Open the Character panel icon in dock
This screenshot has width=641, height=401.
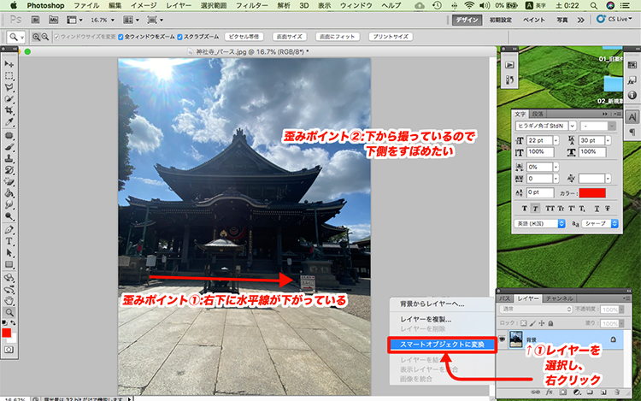(632, 117)
